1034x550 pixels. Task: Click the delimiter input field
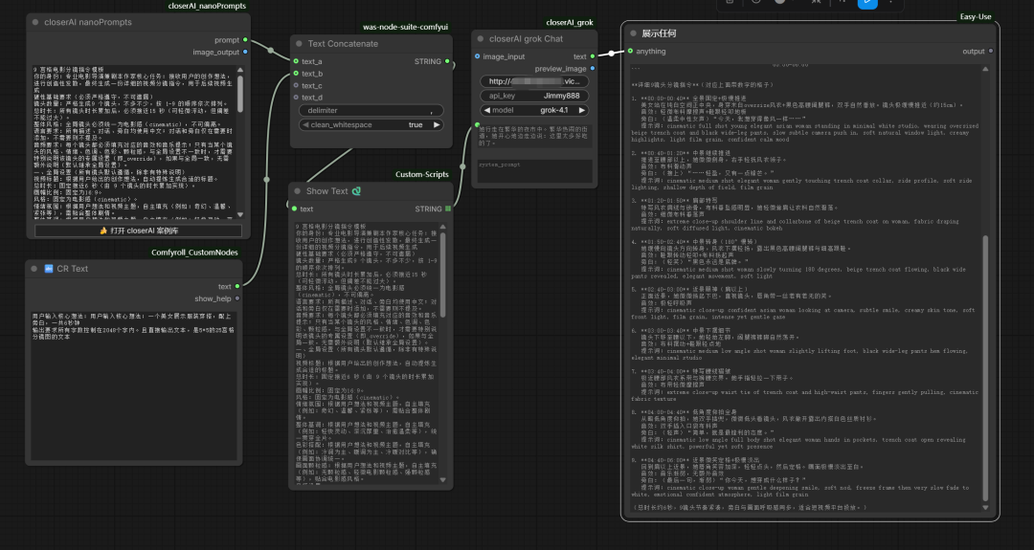coord(371,110)
